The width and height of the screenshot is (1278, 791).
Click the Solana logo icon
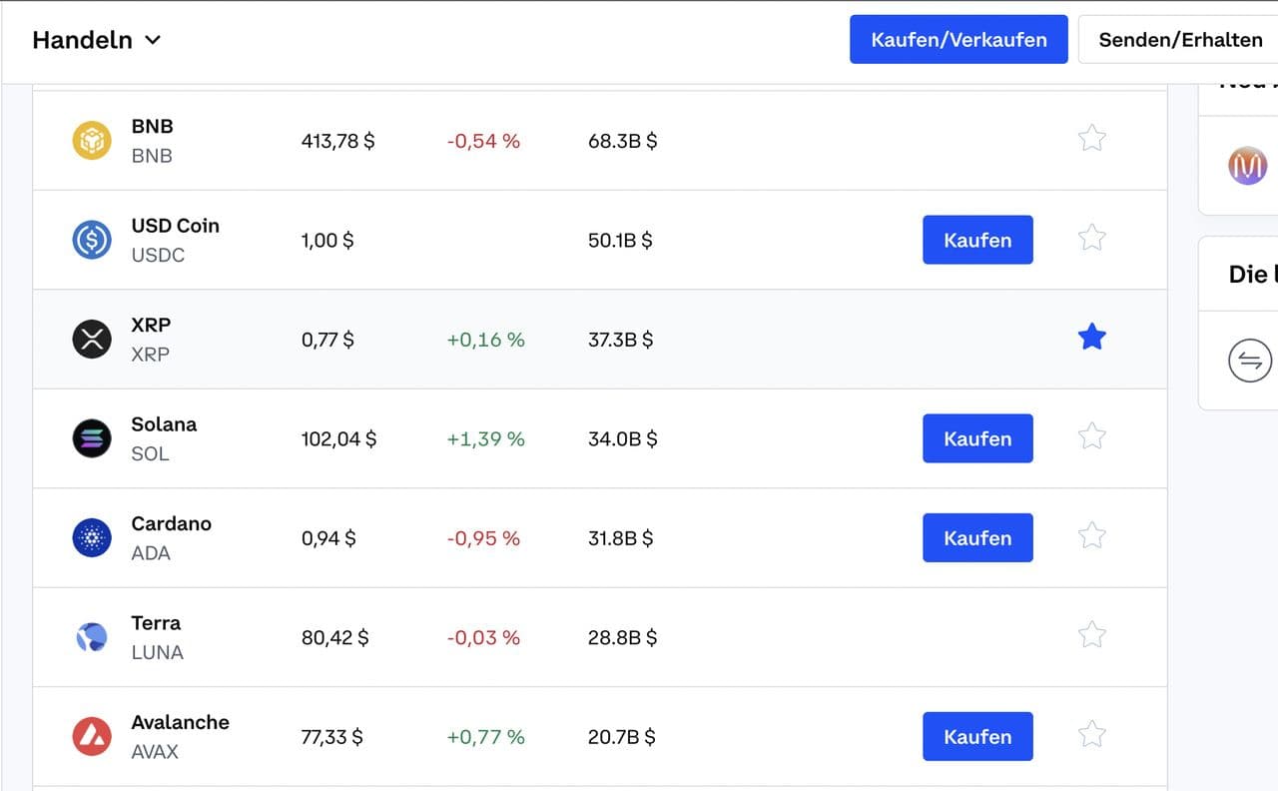point(92,438)
